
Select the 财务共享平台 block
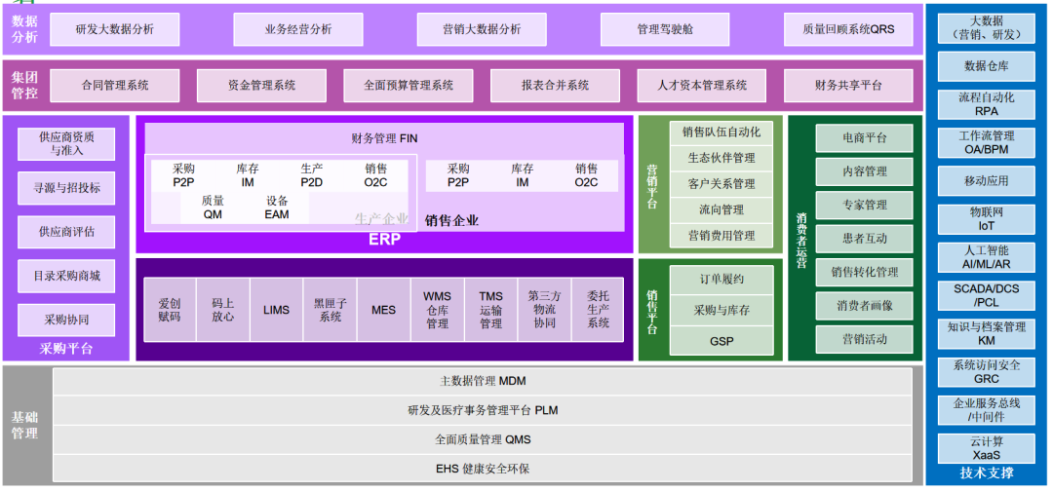tap(848, 86)
